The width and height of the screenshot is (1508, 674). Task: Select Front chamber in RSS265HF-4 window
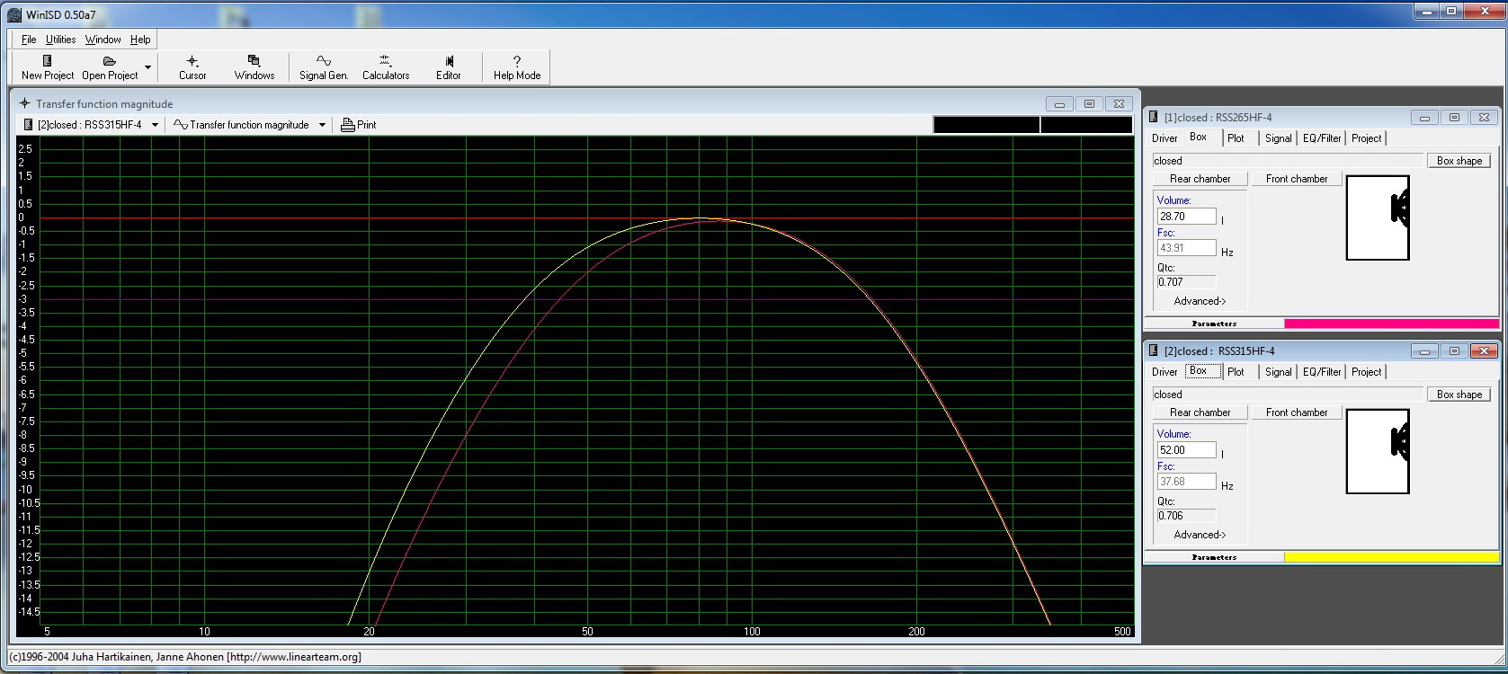click(x=1296, y=179)
